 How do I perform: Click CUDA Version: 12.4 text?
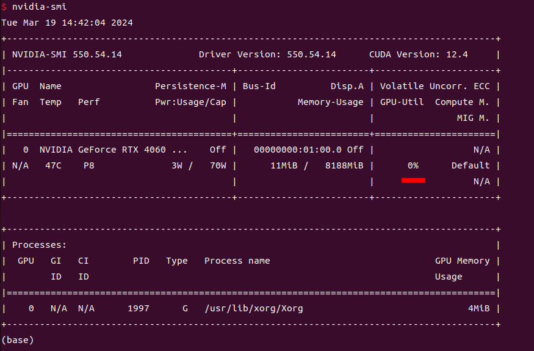click(x=419, y=54)
